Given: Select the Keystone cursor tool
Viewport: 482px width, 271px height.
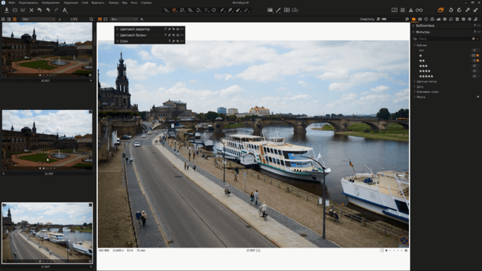Looking at the screenshot, I should click(206, 10).
